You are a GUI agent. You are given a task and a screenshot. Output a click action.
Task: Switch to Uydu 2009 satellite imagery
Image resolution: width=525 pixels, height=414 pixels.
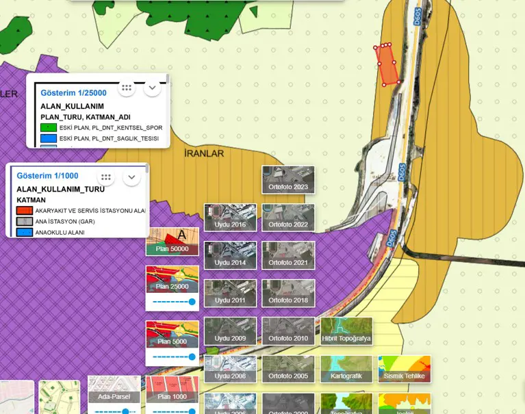[x=231, y=331]
